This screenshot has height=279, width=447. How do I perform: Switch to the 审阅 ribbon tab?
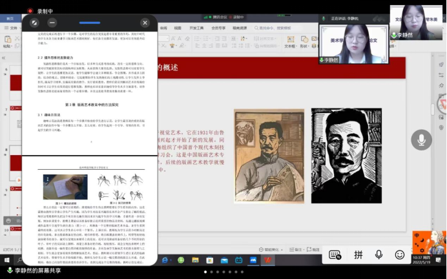163,28
